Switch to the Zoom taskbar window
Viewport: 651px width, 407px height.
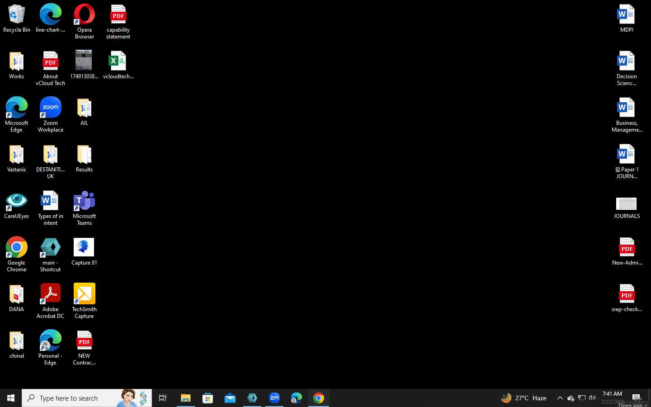pyautogui.click(x=274, y=398)
